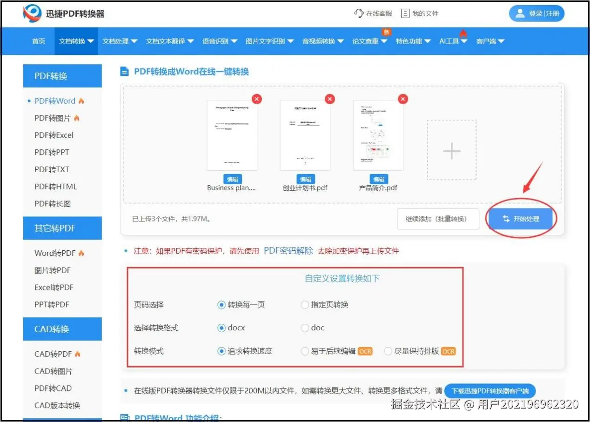Select 追求转换速度 conversion mode
Screen dimensions: 590x422
point(221,351)
